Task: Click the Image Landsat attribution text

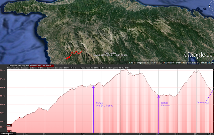Action: pos(110,53)
